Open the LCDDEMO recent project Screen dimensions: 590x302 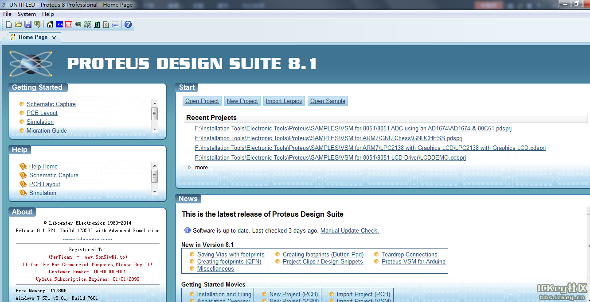330,158
